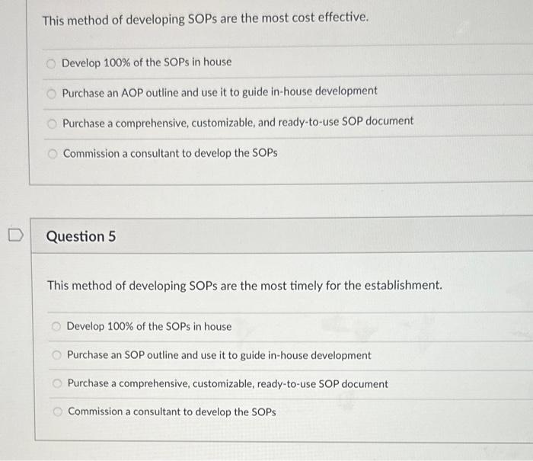
Task: Click Question 5's 'Commission a consultant' answer text
Action: tap(172, 411)
